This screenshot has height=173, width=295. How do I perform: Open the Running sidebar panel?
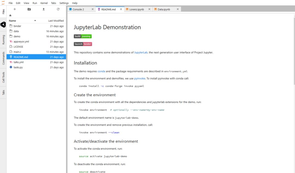(3, 40)
